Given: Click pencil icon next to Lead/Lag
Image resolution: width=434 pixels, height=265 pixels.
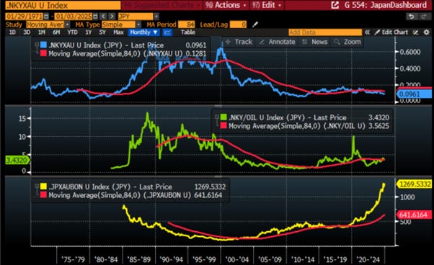Looking at the screenshot, I should coord(255,24).
